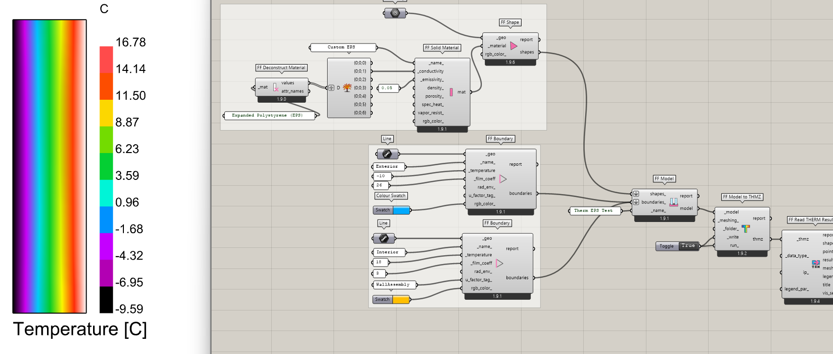This screenshot has width=833, height=354.
Task: Click the flatten arrow on boundaries_ input
Action: pos(636,202)
